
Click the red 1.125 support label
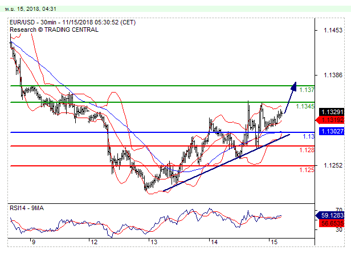click(307, 170)
